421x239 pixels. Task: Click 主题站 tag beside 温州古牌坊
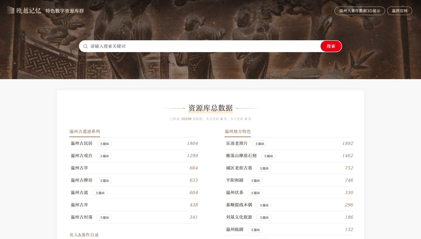(x=105, y=181)
